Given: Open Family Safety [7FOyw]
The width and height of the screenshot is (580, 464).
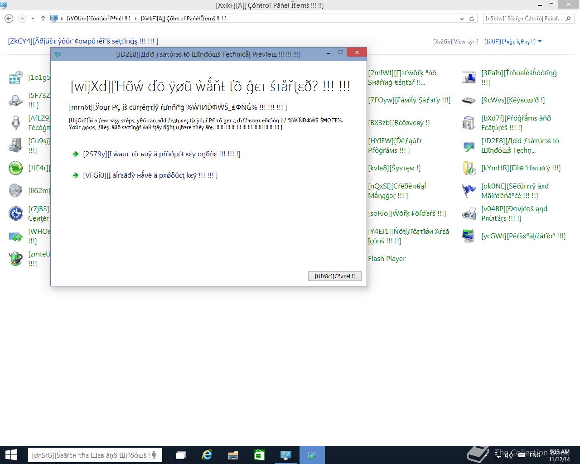Looking at the screenshot, I should [x=409, y=100].
